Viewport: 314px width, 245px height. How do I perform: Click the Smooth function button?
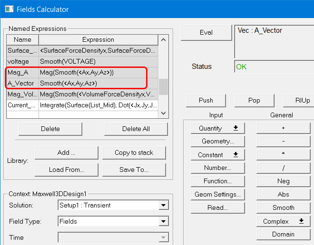point(284,208)
